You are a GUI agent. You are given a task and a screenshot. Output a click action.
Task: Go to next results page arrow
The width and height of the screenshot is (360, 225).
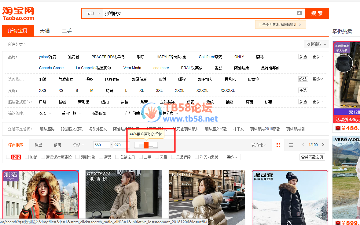[x=323, y=145]
